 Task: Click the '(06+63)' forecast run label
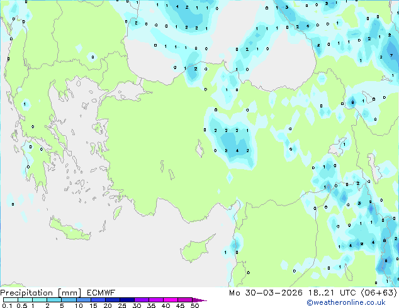pos(379,293)
